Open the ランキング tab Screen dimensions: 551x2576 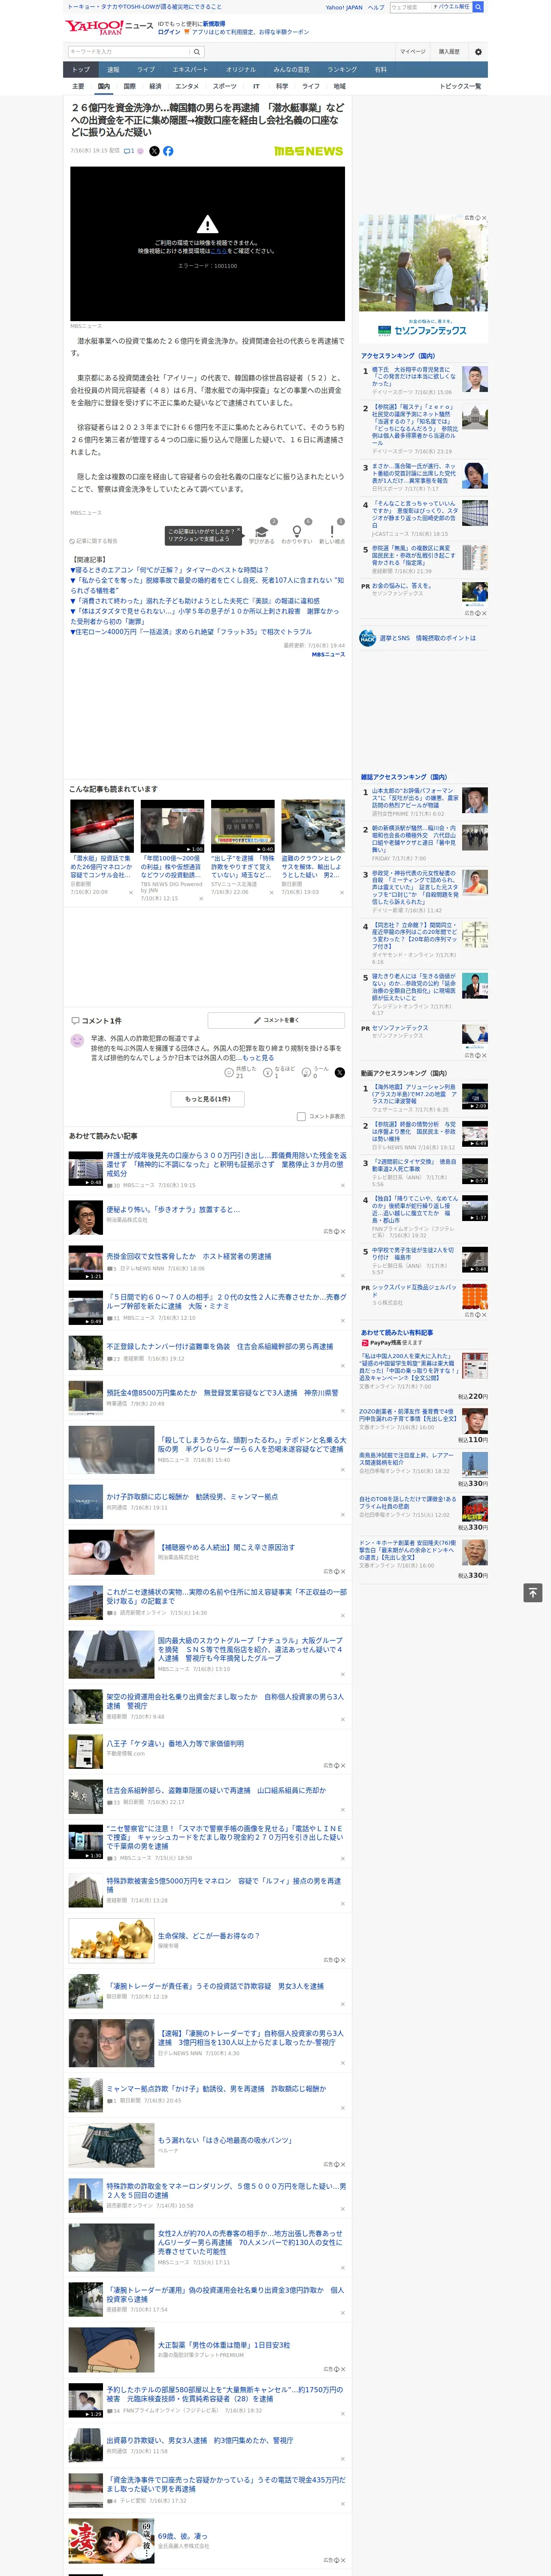(x=342, y=70)
